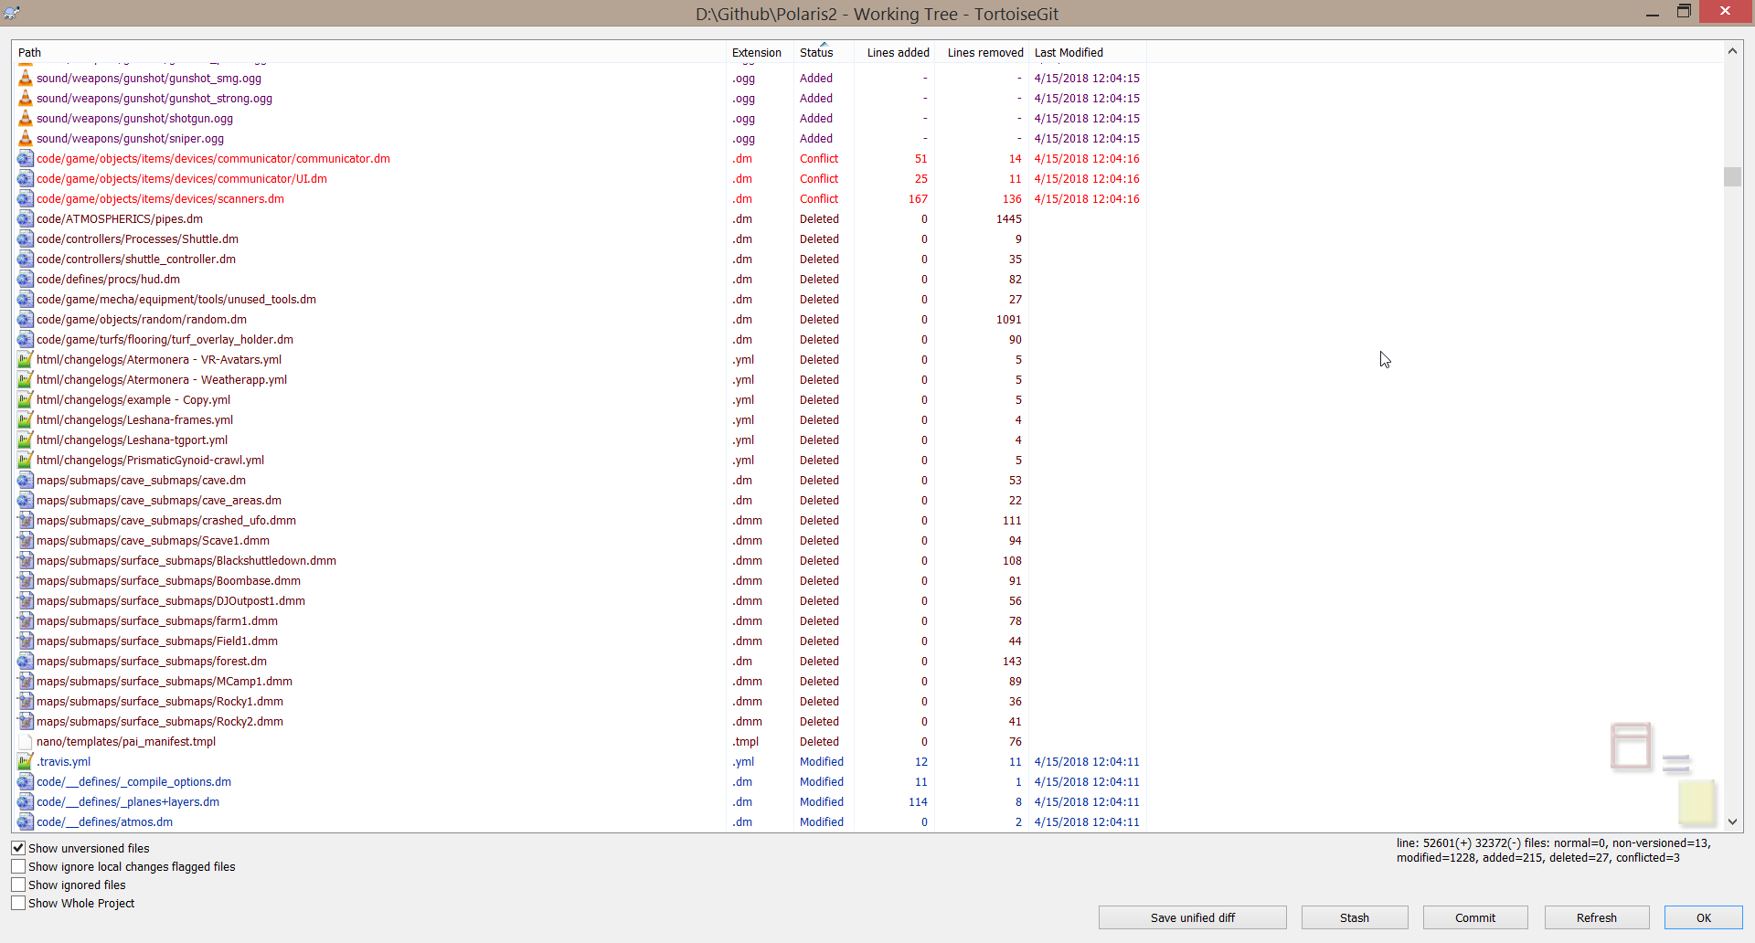The width and height of the screenshot is (1755, 943).
Task: Select the icon for _compile_options.dm
Action: tap(26, 782)
